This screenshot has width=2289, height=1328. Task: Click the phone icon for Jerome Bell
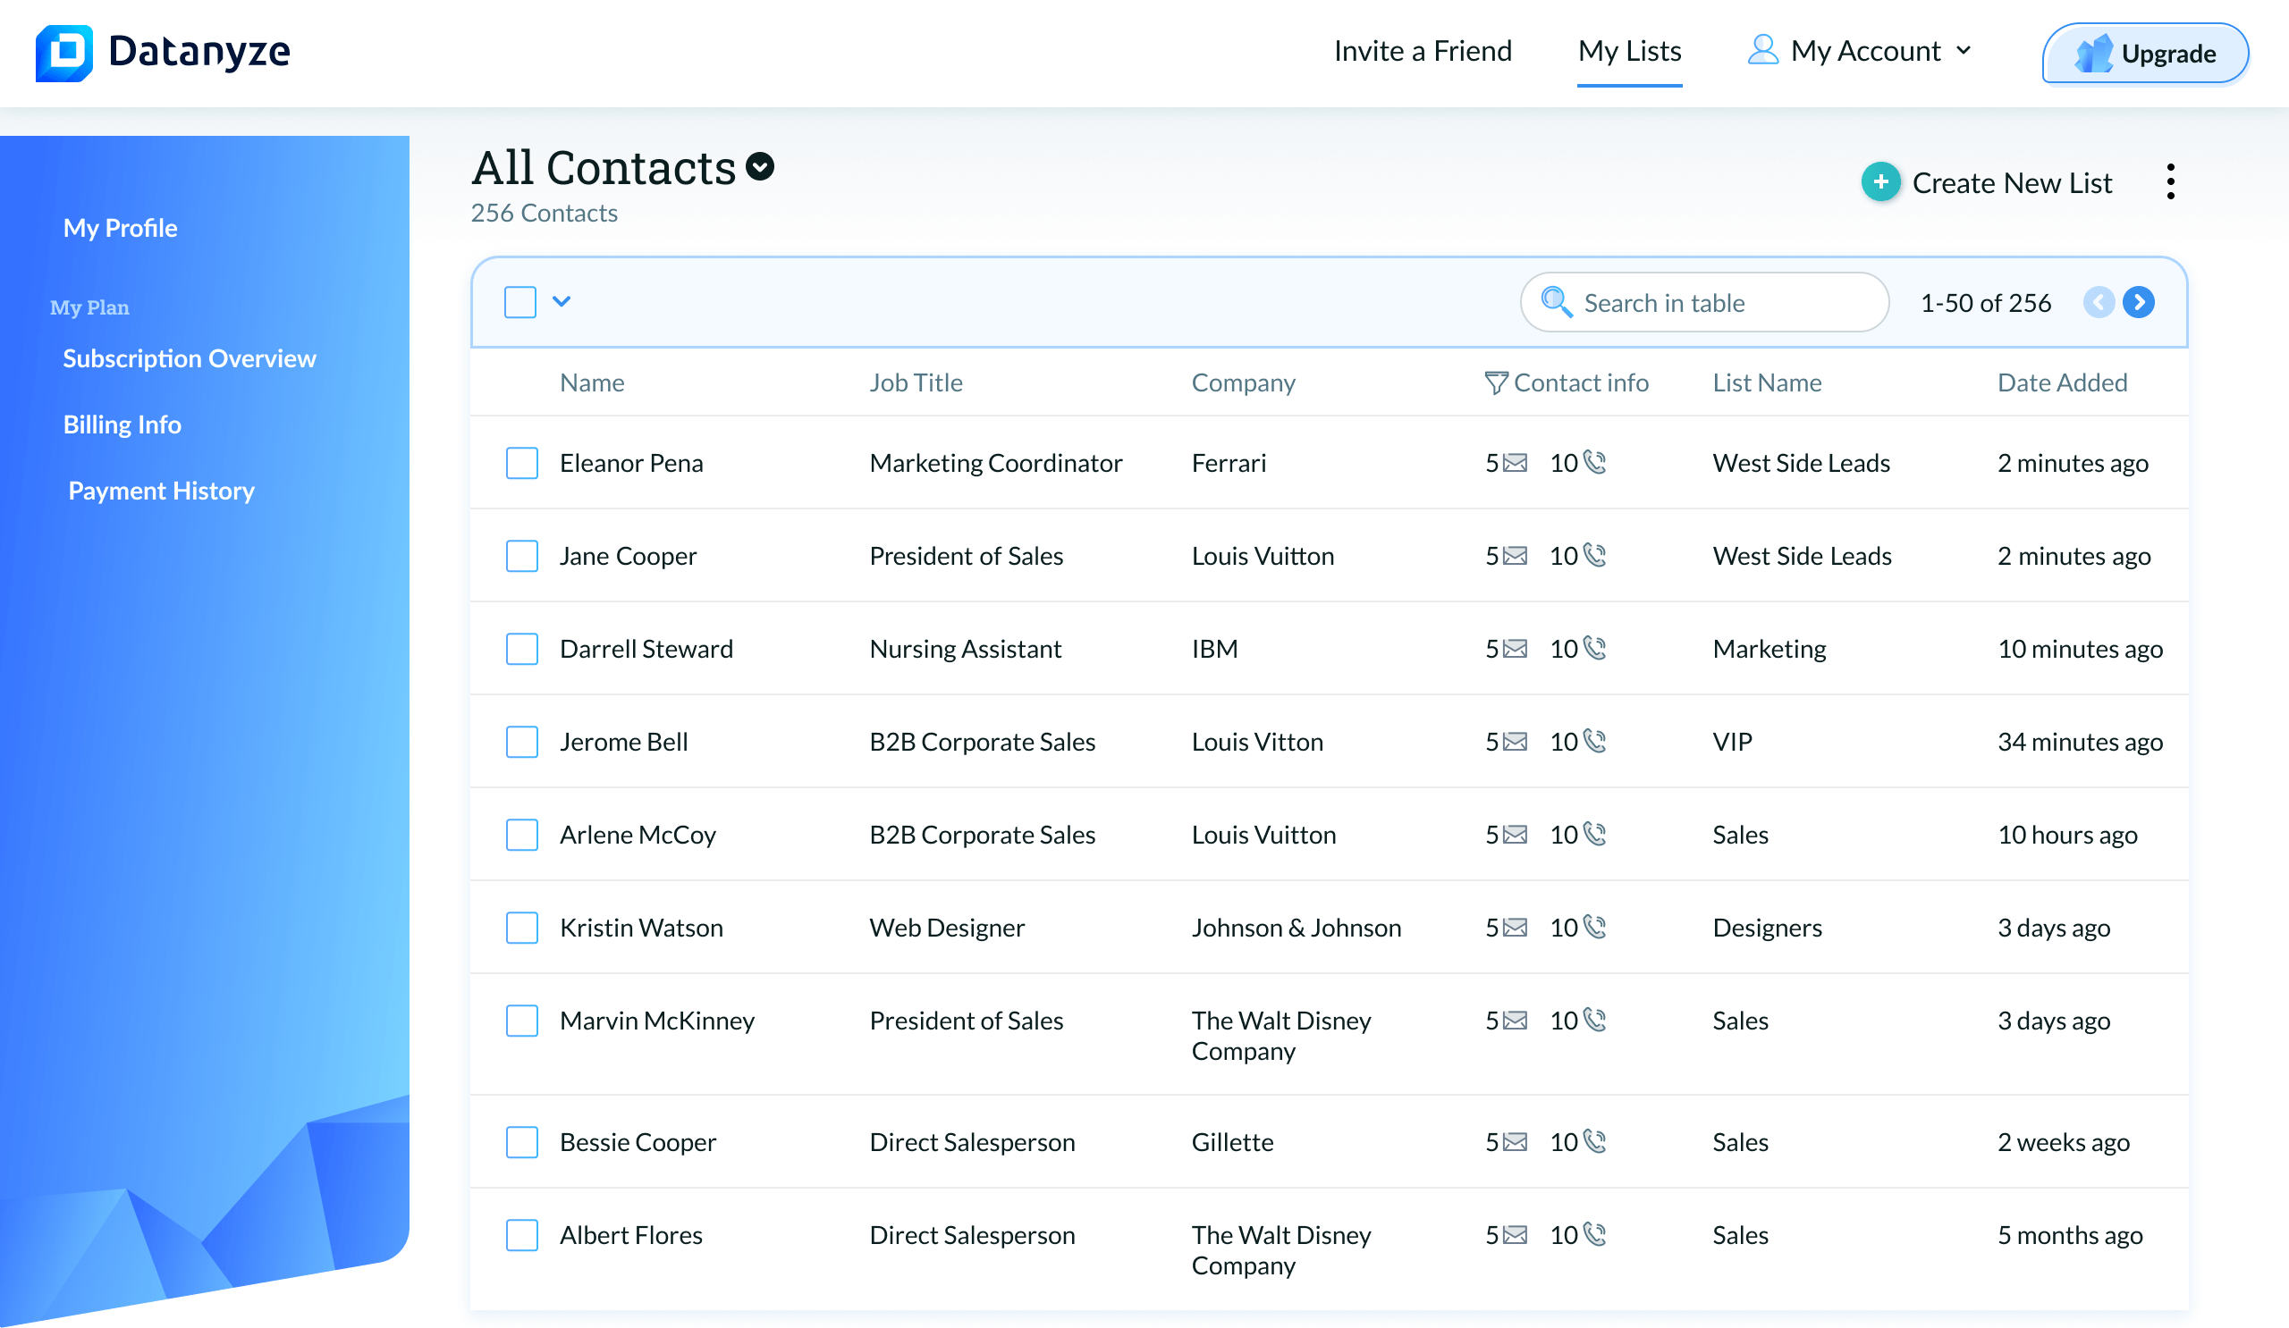1594,742
